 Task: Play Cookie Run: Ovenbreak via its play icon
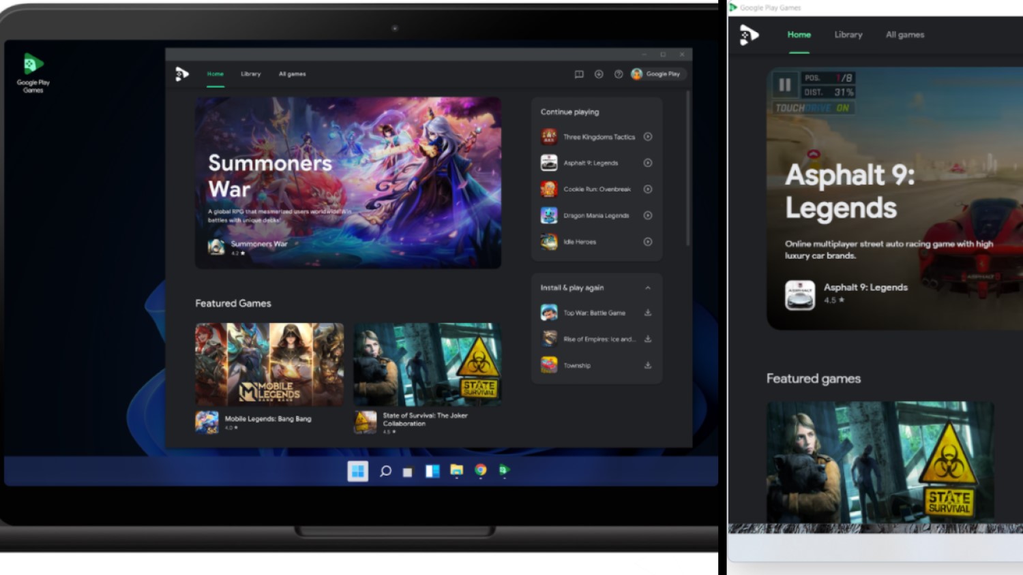[648, 189]
